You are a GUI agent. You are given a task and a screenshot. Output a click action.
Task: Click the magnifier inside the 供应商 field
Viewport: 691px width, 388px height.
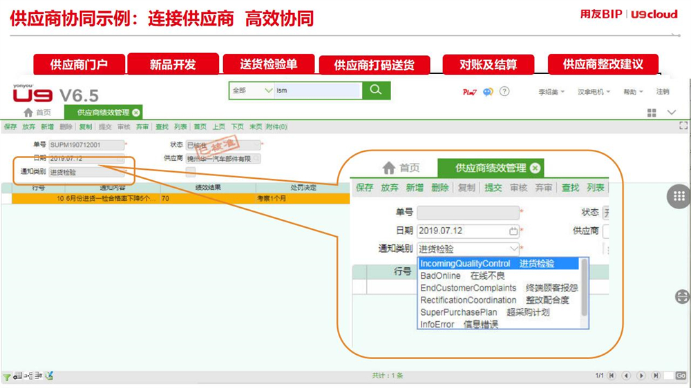256,158
